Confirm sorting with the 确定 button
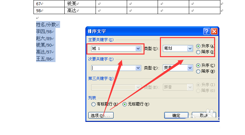 (x=176, y=115)
